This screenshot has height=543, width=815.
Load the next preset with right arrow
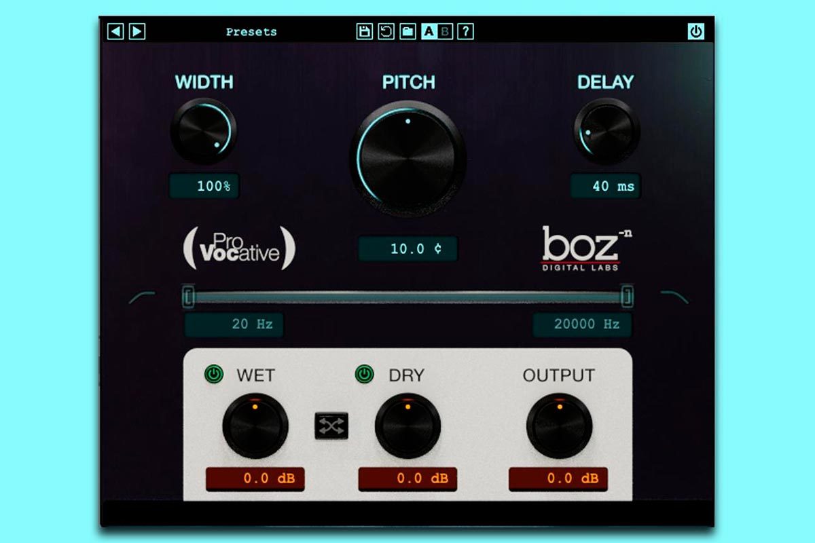pyautogui.click(x=137, y=31)
